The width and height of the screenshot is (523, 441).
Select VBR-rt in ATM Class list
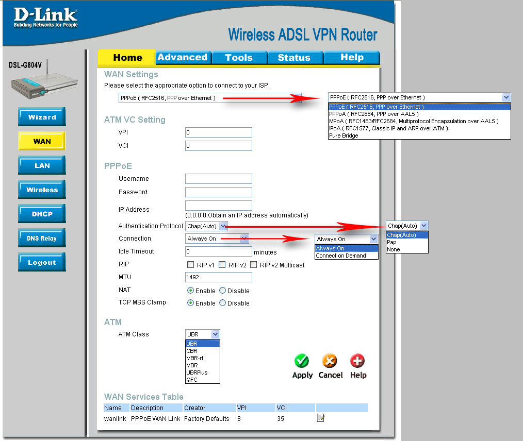pos(203,358)
